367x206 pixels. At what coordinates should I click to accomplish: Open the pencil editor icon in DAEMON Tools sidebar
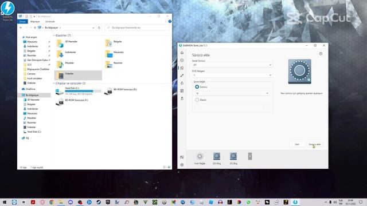(x=182, y=76)
